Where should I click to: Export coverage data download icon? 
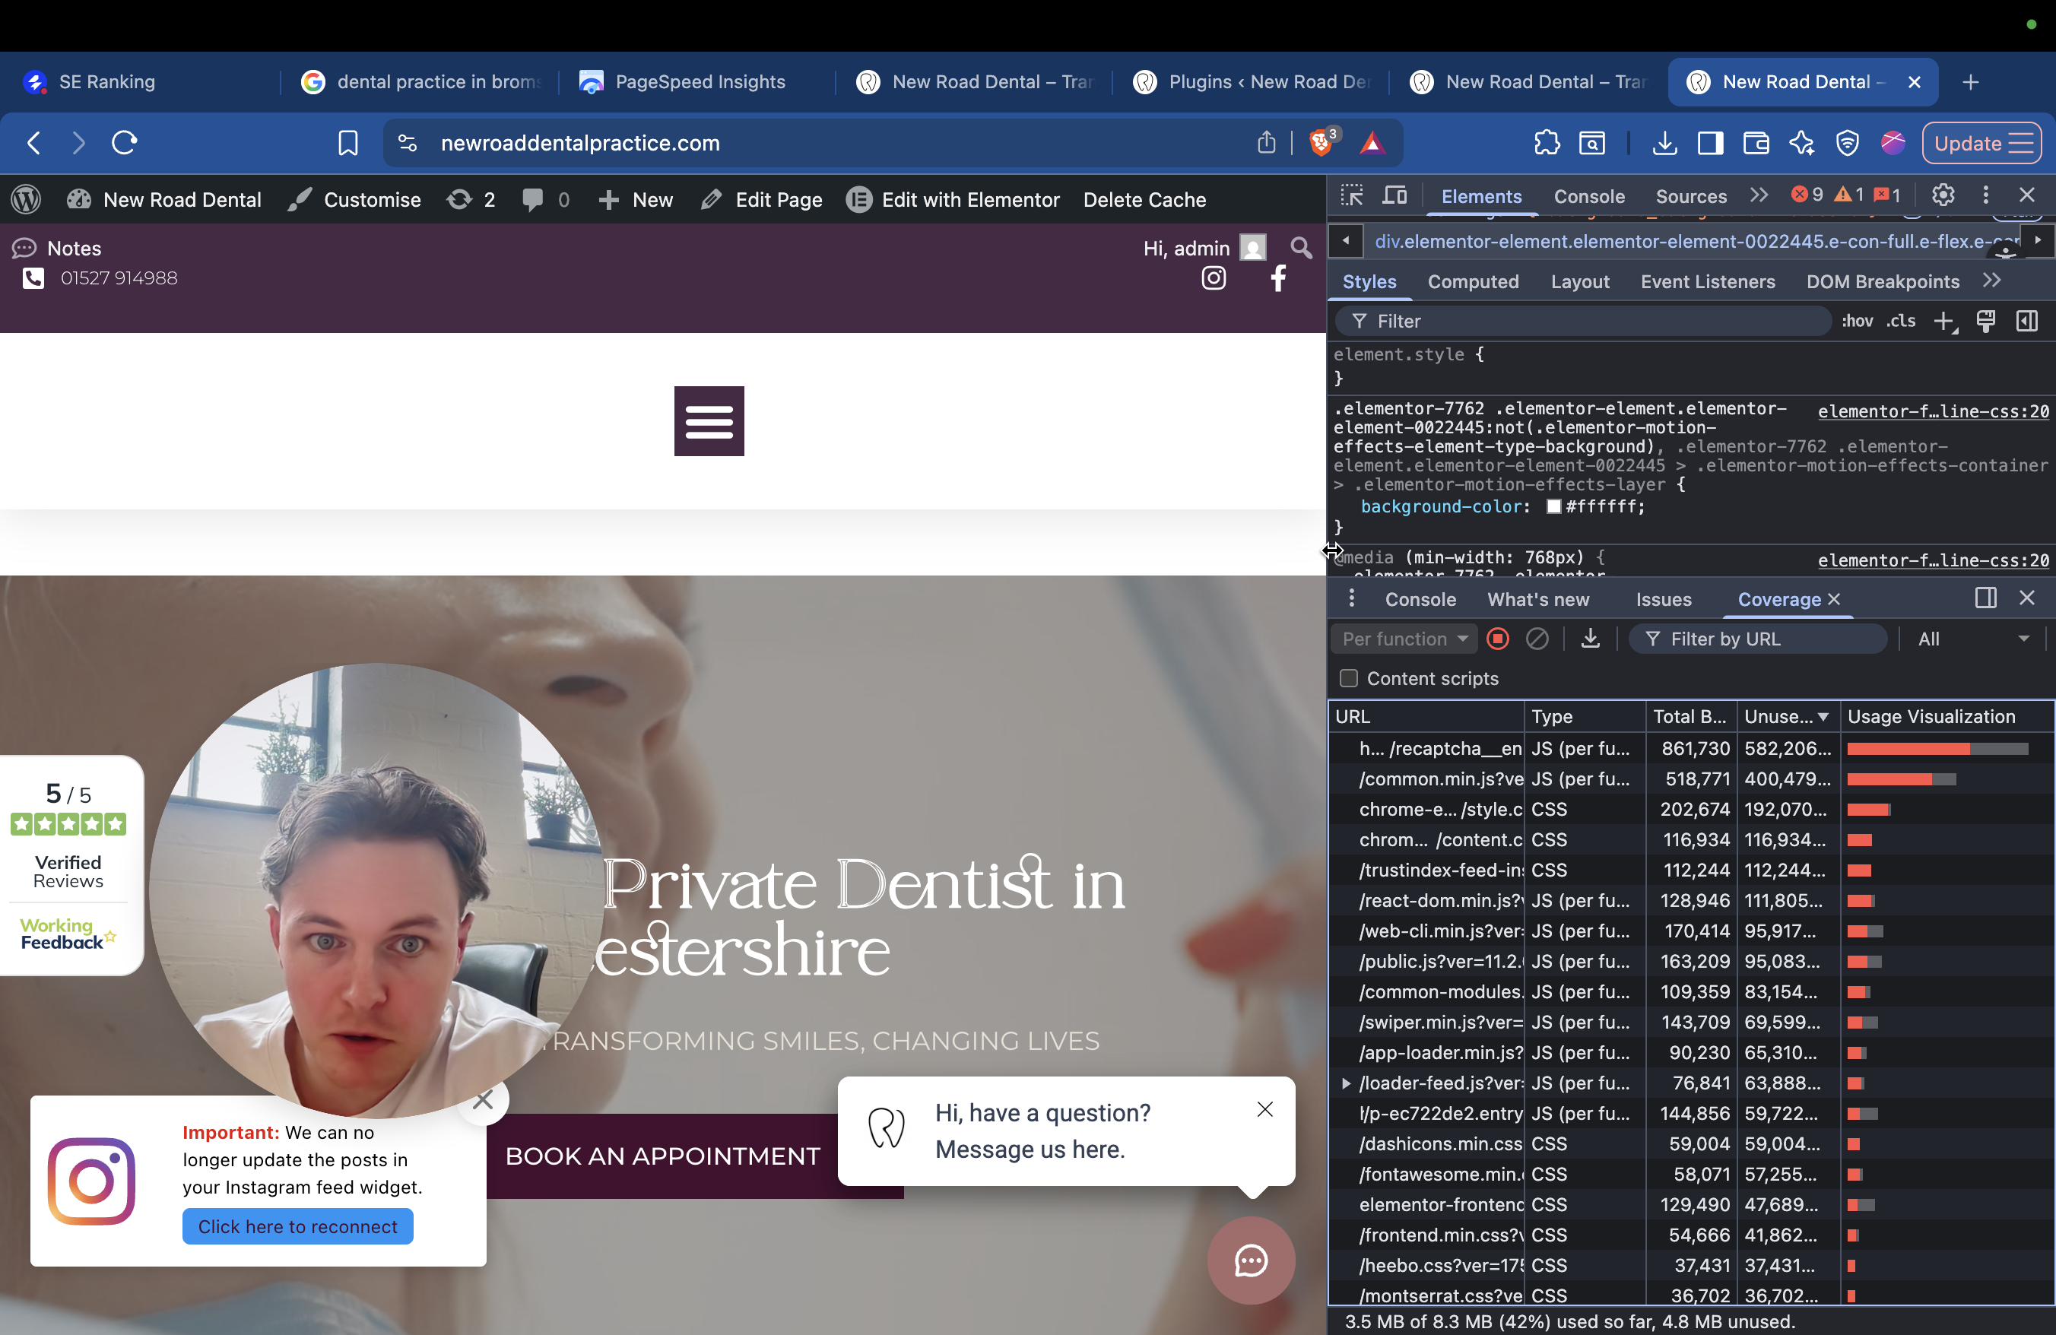tap(1589, 639)
